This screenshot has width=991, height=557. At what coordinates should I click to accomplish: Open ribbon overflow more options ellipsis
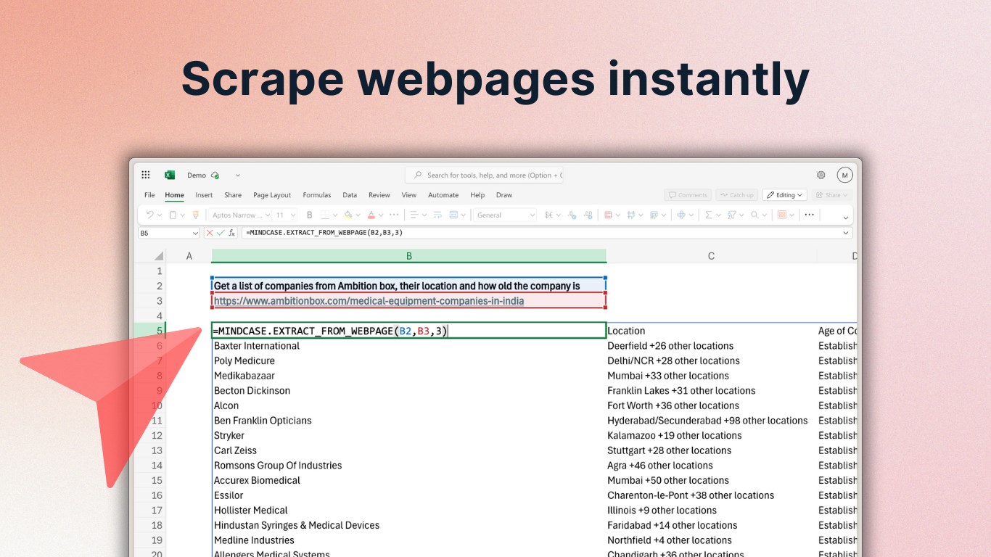tap(809, 215)
